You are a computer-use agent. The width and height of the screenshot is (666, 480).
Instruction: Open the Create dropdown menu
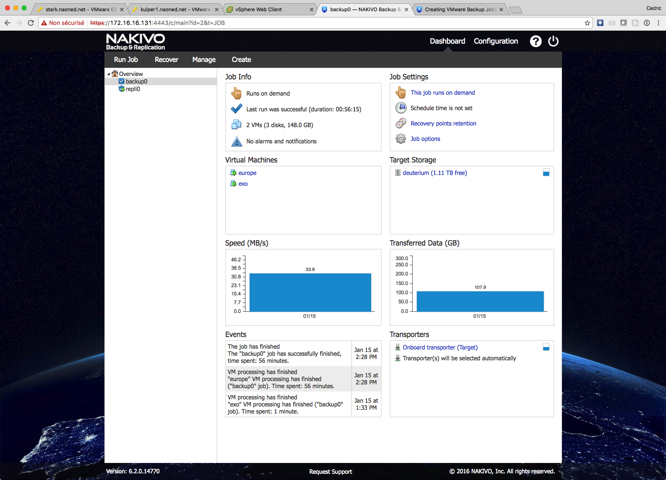pos(241,60)
